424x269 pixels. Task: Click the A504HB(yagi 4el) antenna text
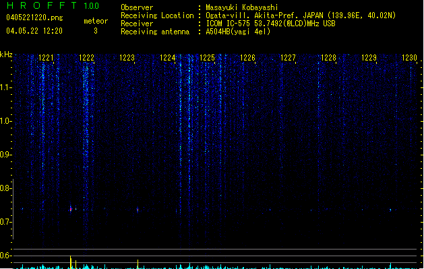tap(238, 32)
